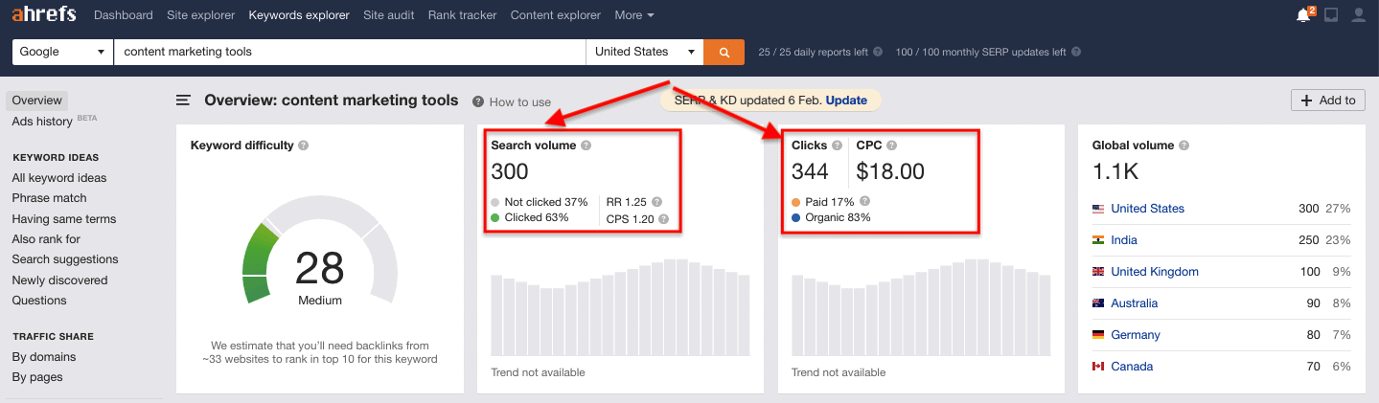Open the Google search engine dropdown
The height and width of the screenshot is (403, 1379).
(62, 52)
